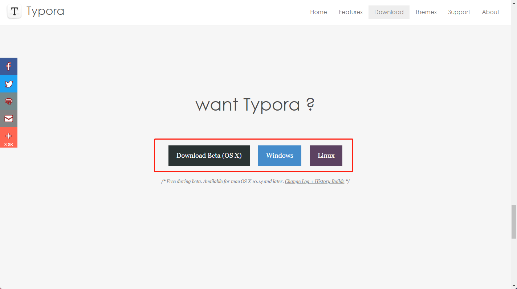Click the Typora logo icon

14,12
